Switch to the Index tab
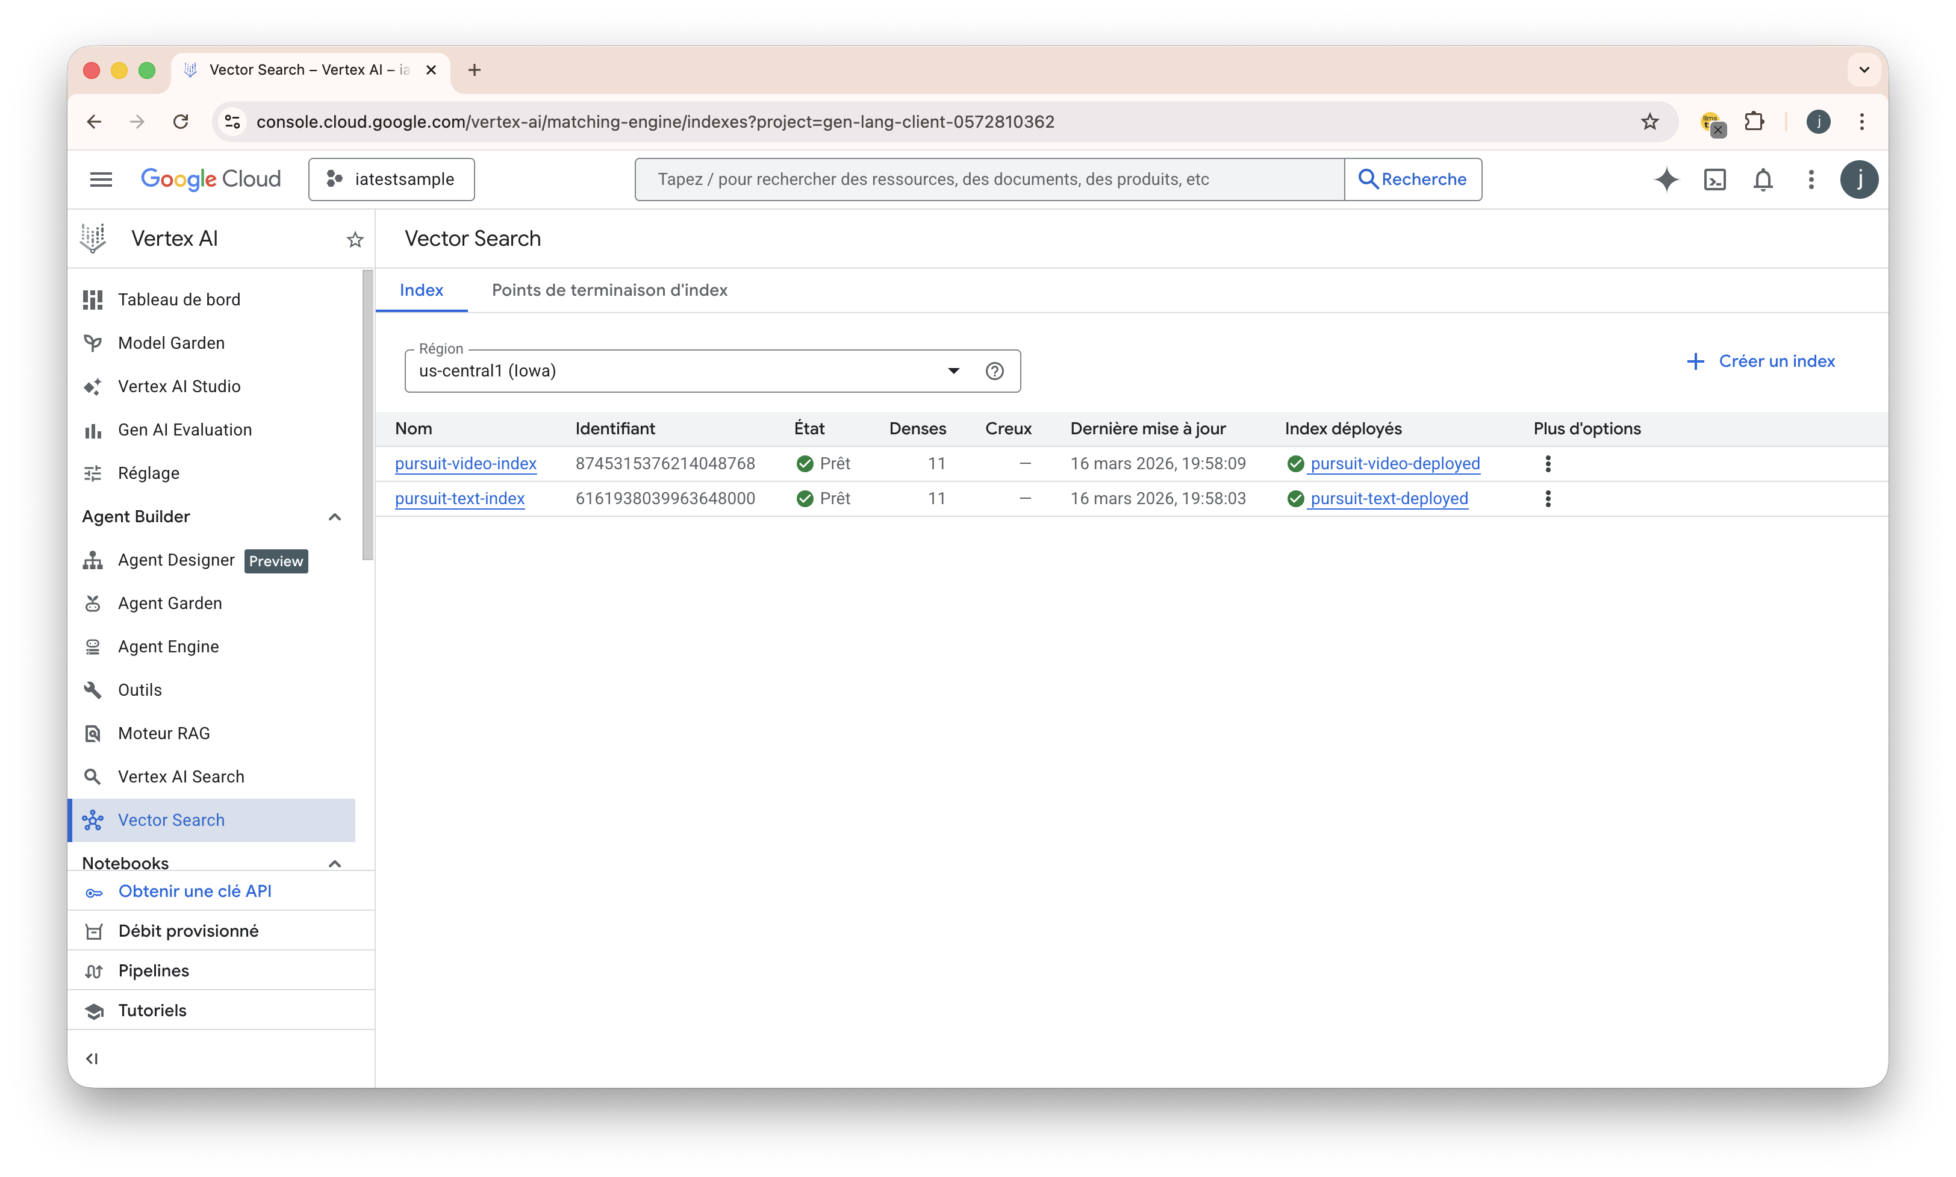This screenshot has height=1177, width=1956. (x=421, y=290)
